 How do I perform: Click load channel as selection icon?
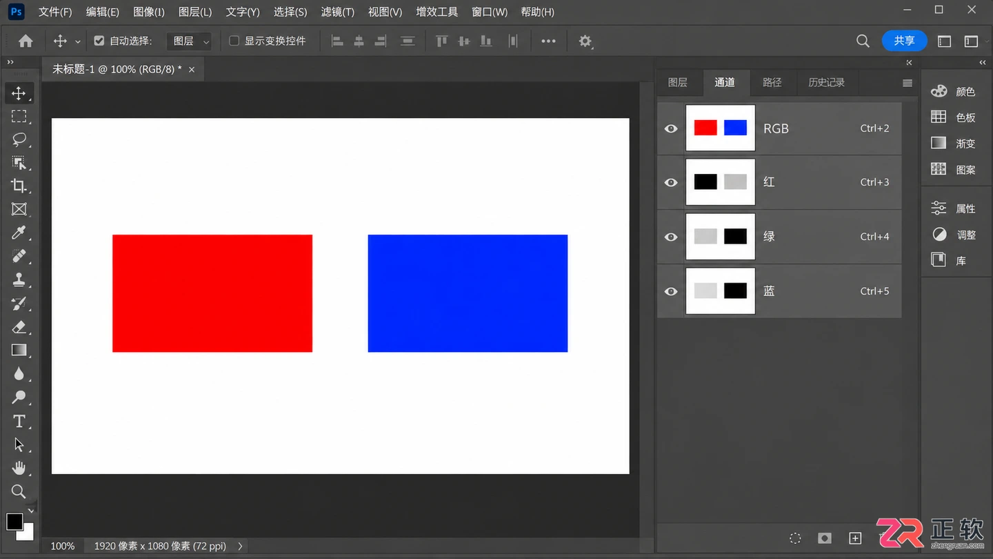tap(795, 538)
